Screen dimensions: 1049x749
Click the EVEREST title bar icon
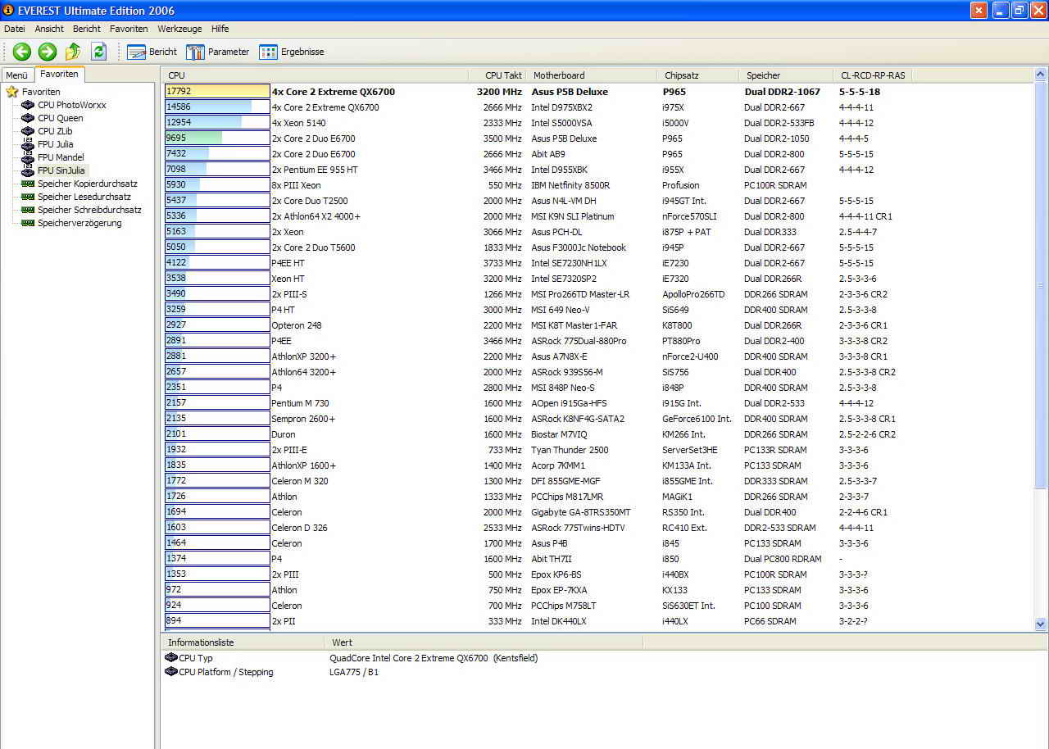[8, 10]
